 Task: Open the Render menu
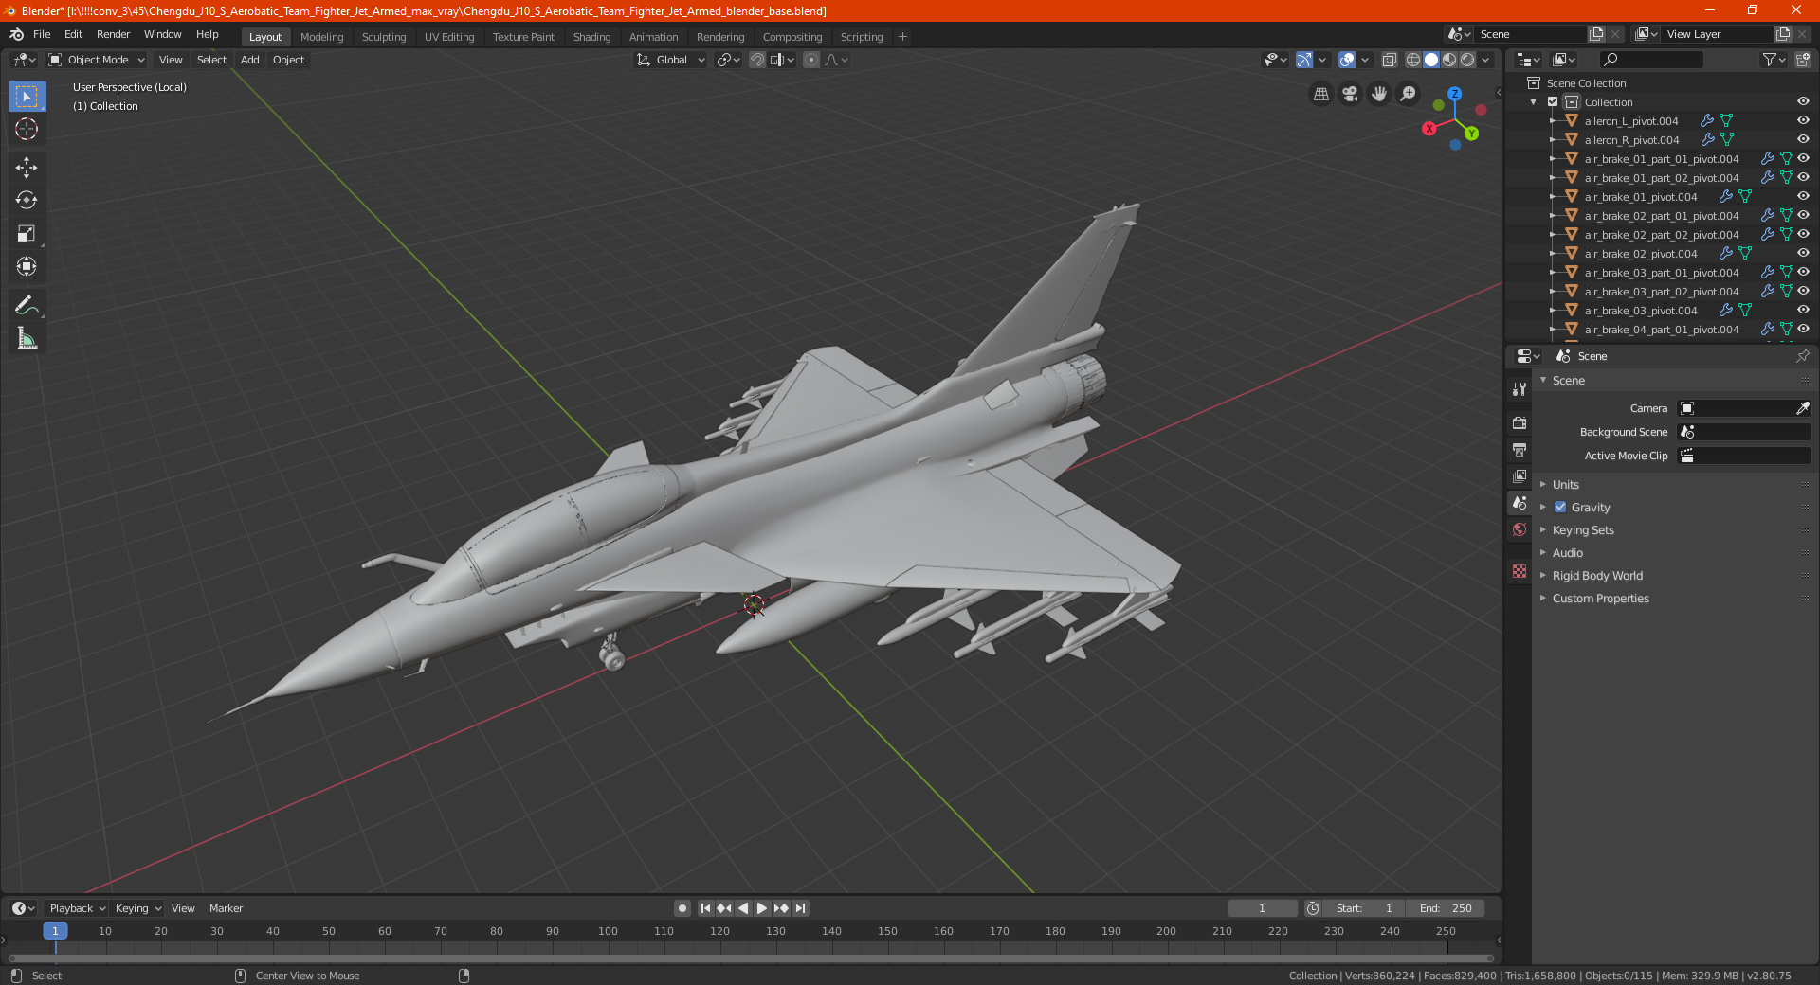click(113, 34)
